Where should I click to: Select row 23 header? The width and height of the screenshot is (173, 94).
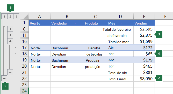pos(24,85)
